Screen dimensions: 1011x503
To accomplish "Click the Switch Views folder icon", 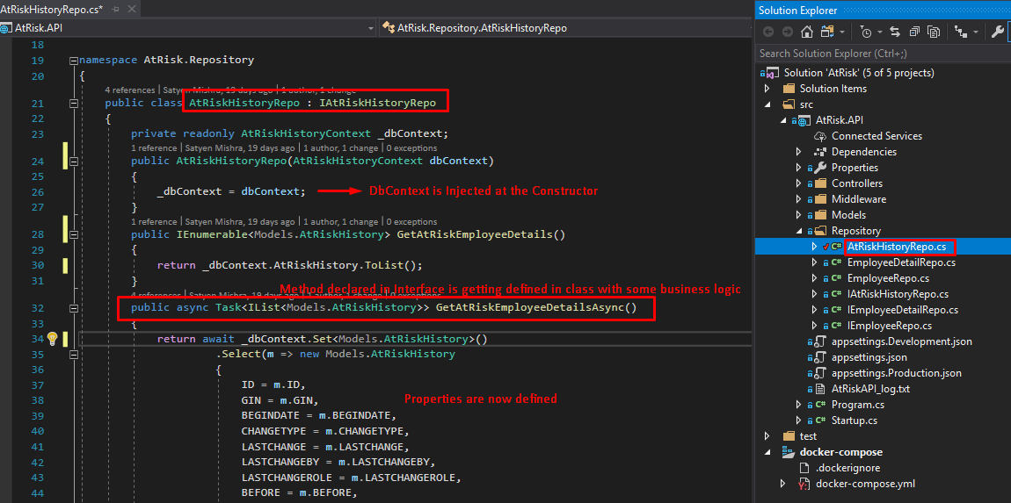I will pos(827,32).
